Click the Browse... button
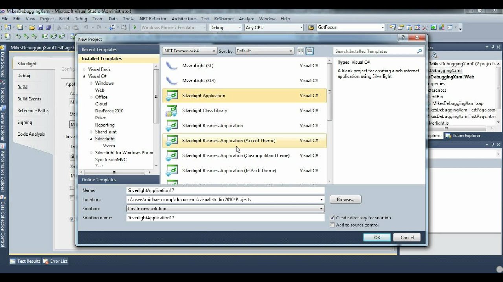This screenshot has width=503, height=282. (x=345, y=199)
